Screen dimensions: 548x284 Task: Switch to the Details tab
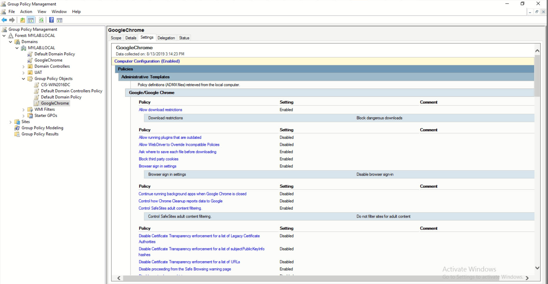click(x=131, y=38)
